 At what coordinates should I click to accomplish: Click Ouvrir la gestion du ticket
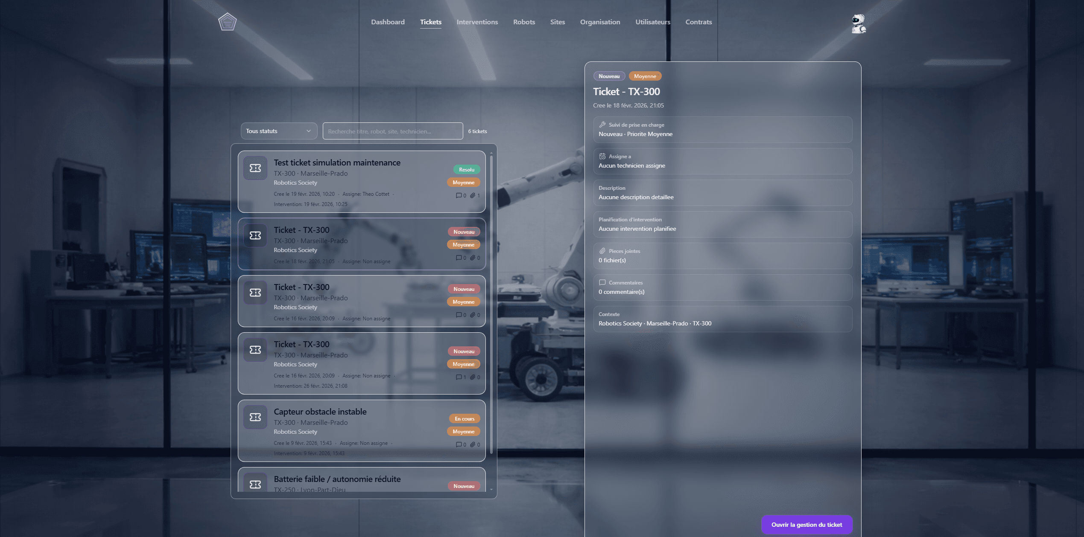(x=806, y=525)
